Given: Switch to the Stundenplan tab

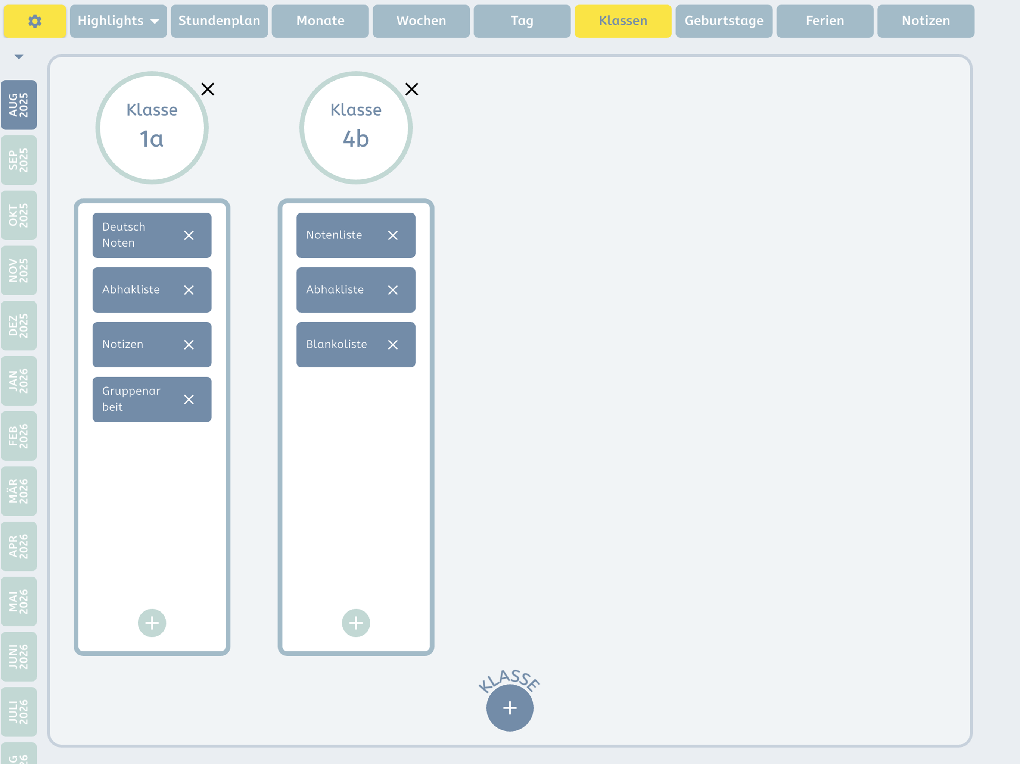Looking at the screenshot, I should (220, 21).
